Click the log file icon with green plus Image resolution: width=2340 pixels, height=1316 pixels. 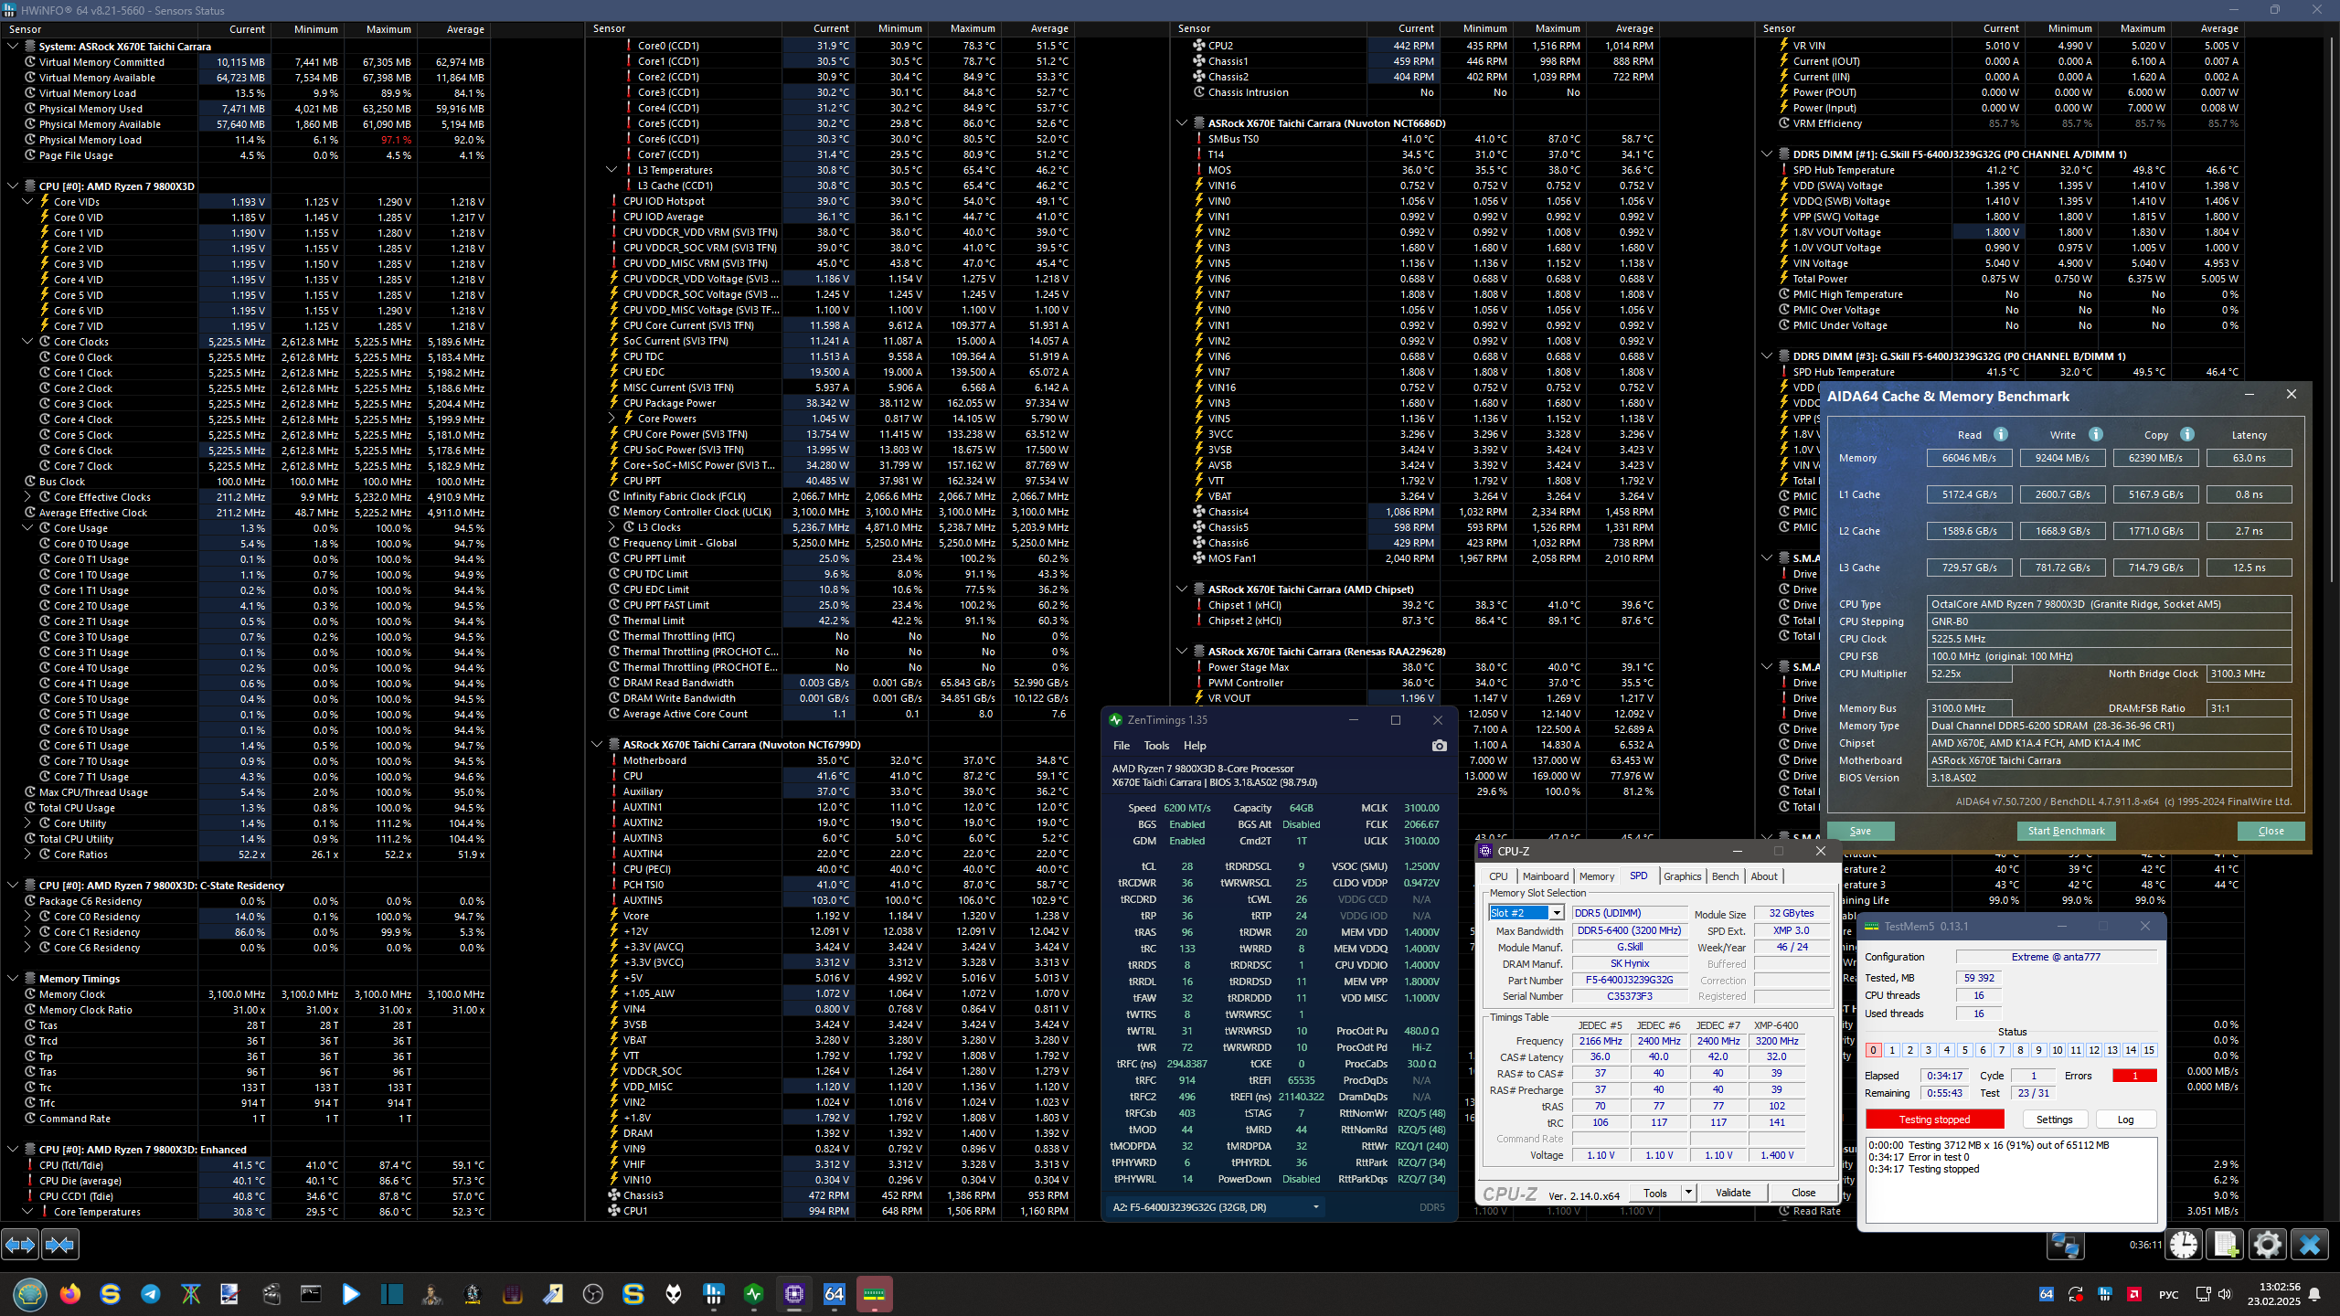[x=2226, y=1245]
